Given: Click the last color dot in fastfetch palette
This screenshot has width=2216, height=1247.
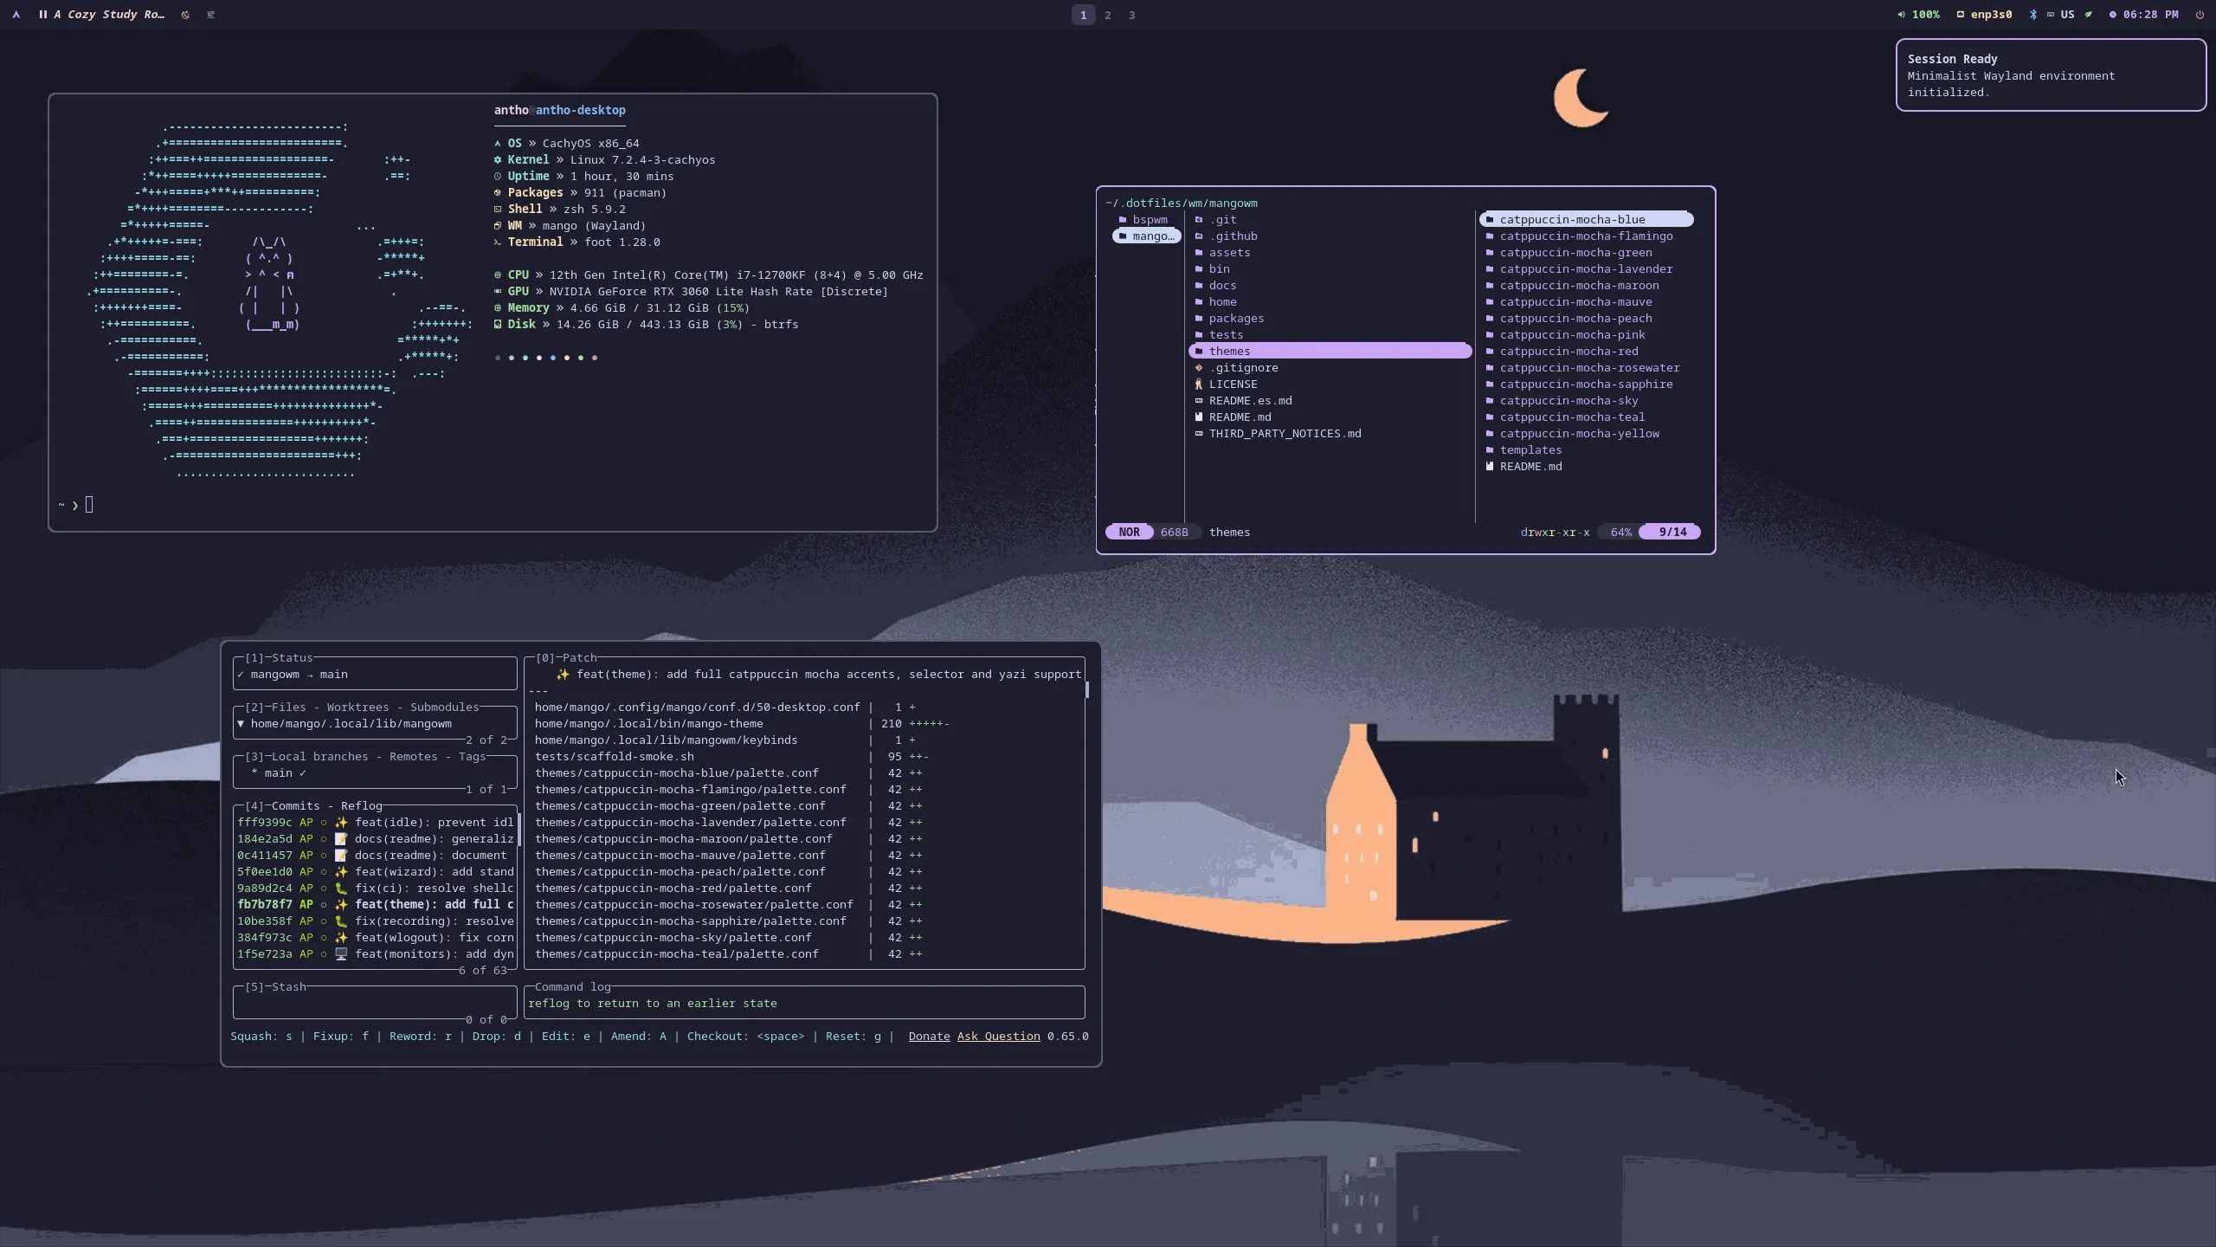Looking at the screenshot, I should coord(595,358).
